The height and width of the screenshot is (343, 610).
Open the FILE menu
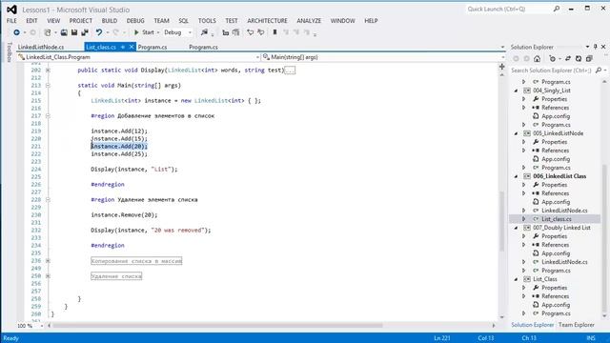11,21
